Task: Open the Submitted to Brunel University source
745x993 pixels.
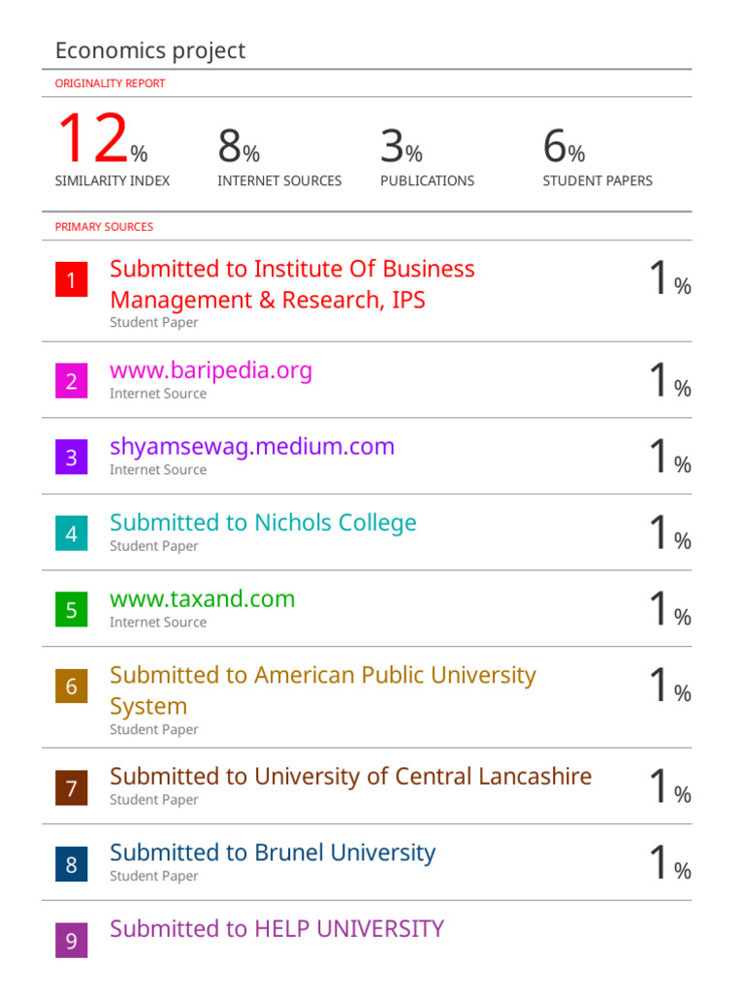Action: (273, 853)
